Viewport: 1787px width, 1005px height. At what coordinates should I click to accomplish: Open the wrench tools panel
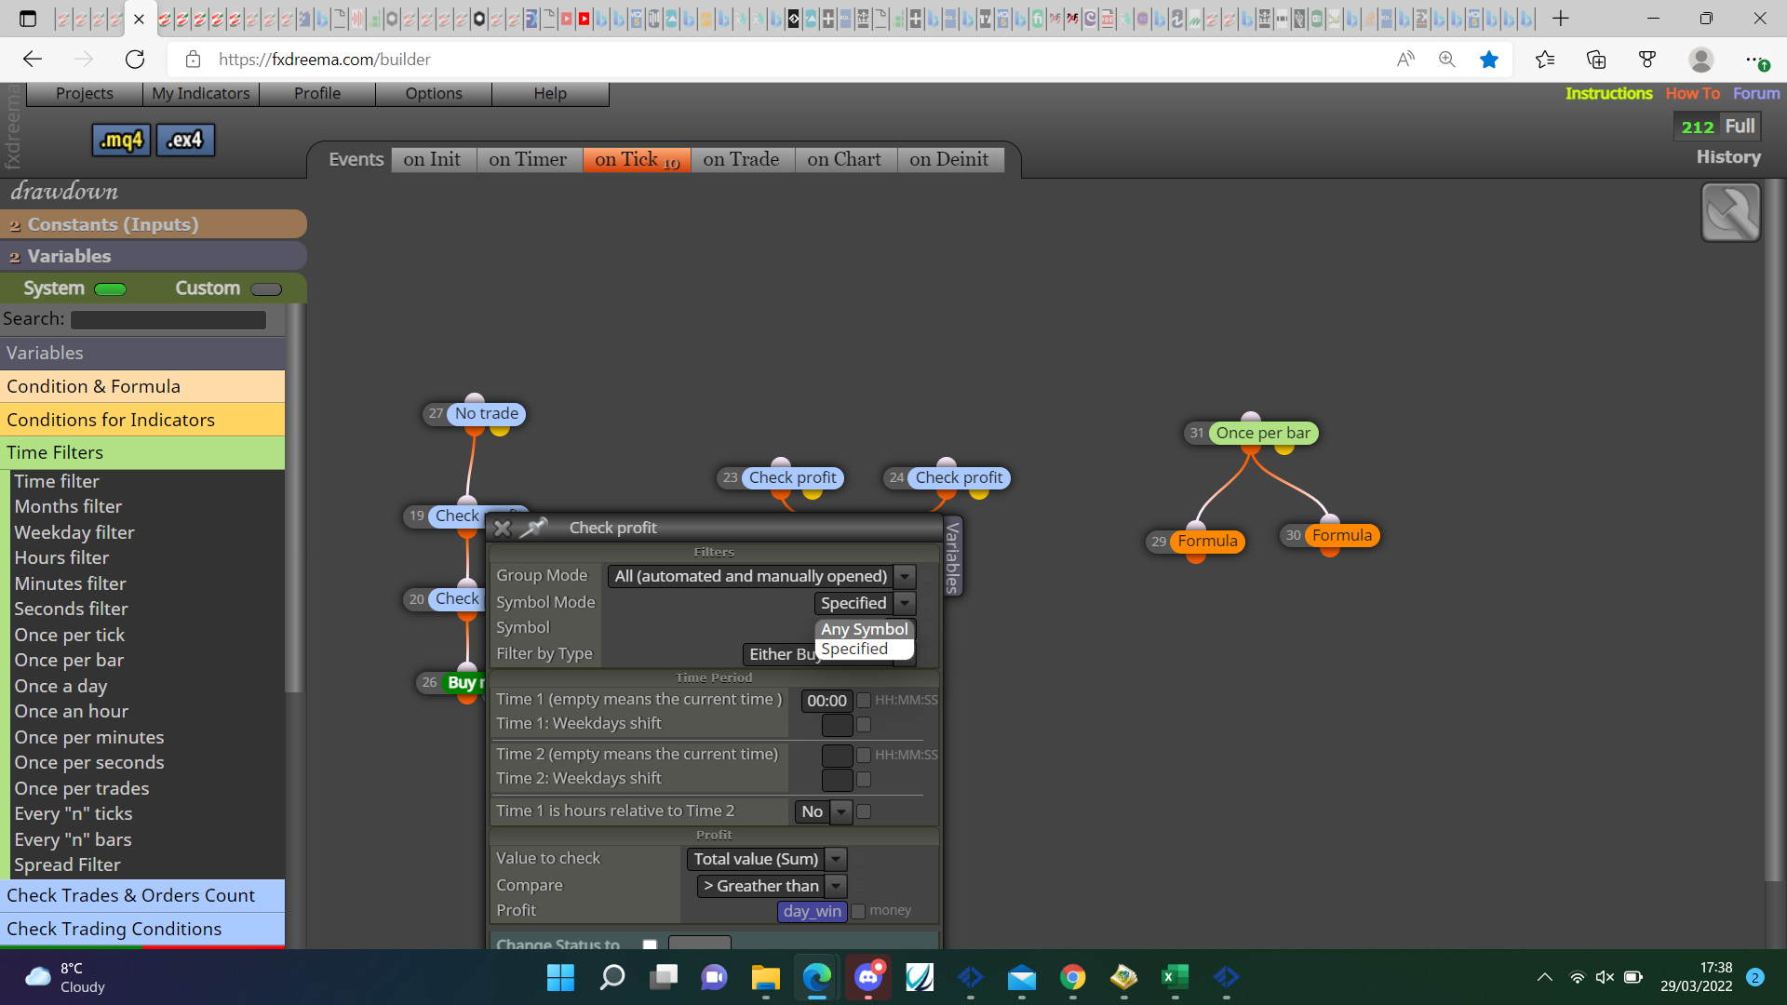click(x=1730, y=212)
